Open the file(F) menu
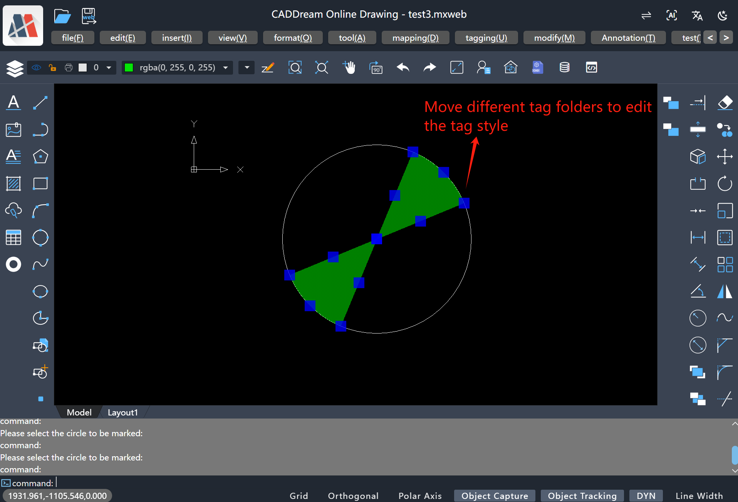738x502 pixels. click(x=72, y=38)
